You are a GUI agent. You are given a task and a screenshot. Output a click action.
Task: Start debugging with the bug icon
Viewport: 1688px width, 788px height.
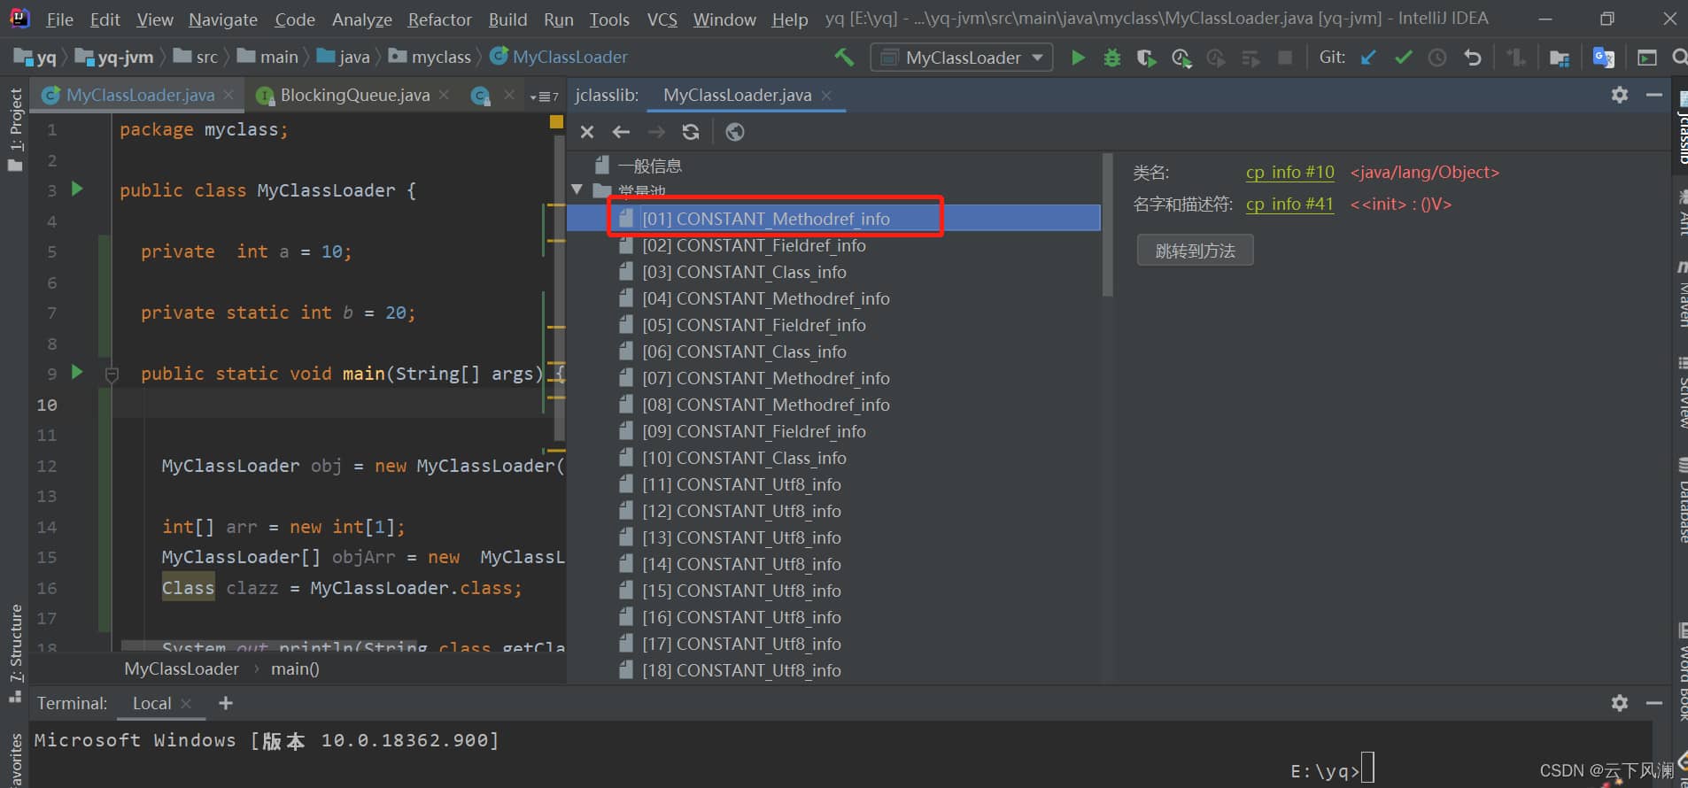[x=1111, y=58]
